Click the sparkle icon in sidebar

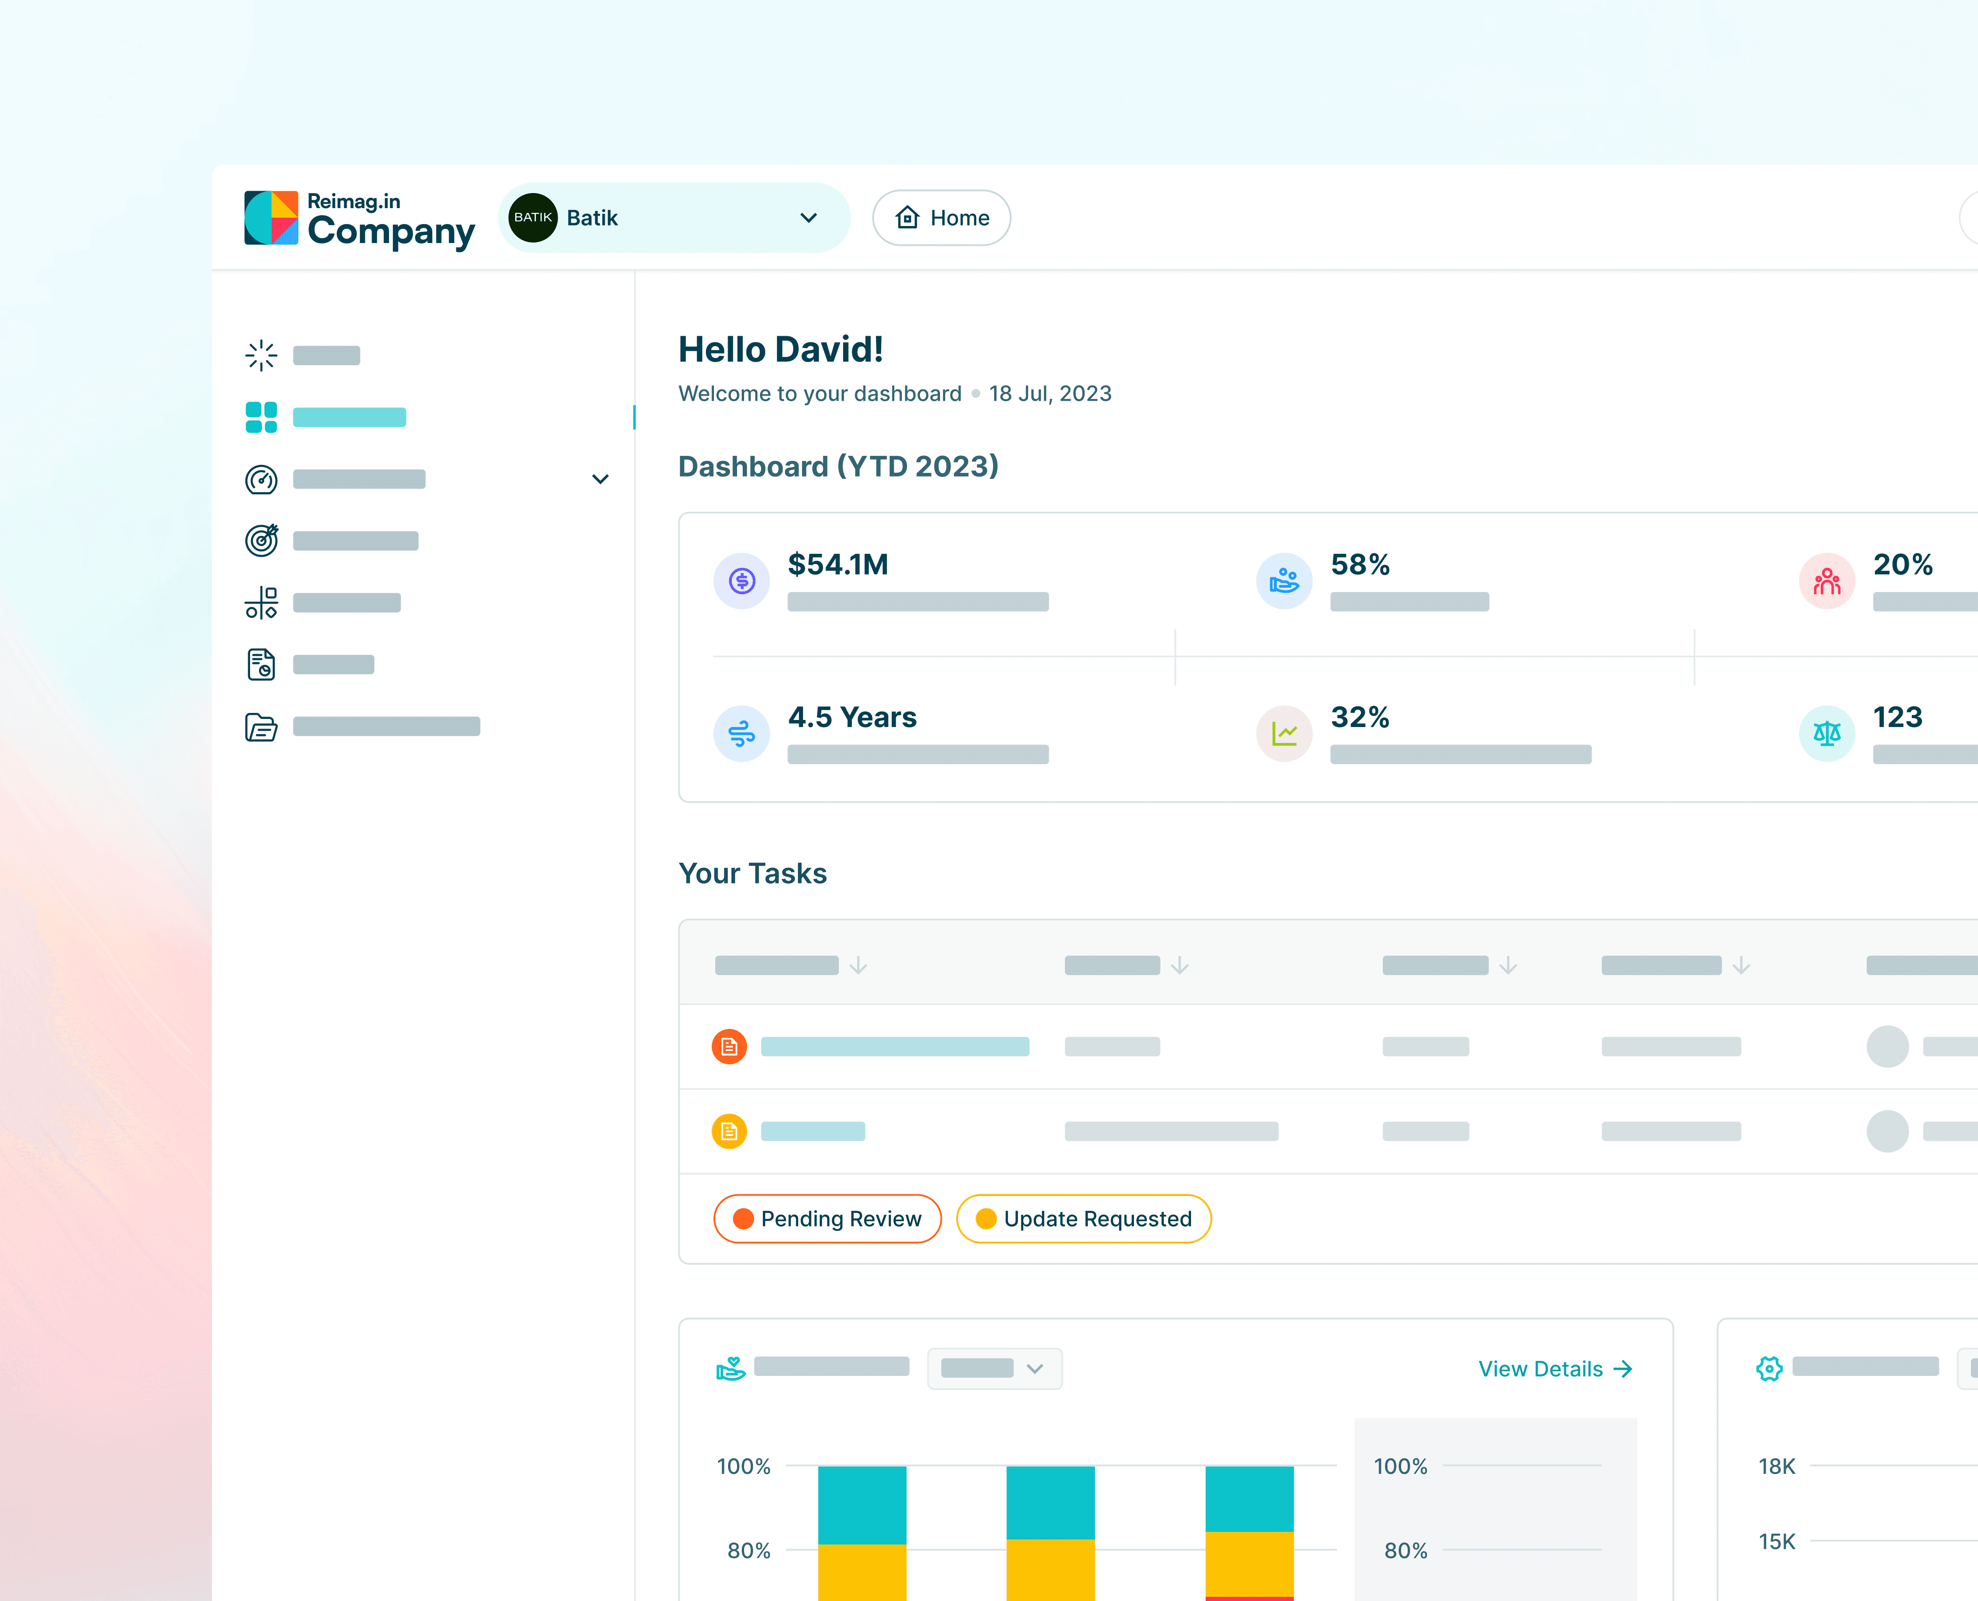tap(261, 355)
